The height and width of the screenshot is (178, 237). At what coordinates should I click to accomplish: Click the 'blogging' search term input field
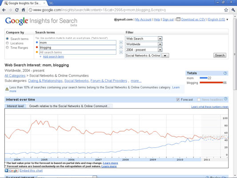(x=78, y=47)
